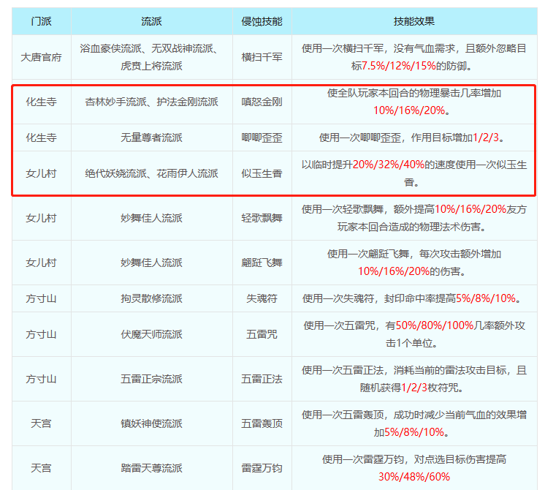This screenshot has width=545, height=490.
Task: Click the 使全队玩家本回合的物理暴击几率增加 effect text
Action: [414, 102]
